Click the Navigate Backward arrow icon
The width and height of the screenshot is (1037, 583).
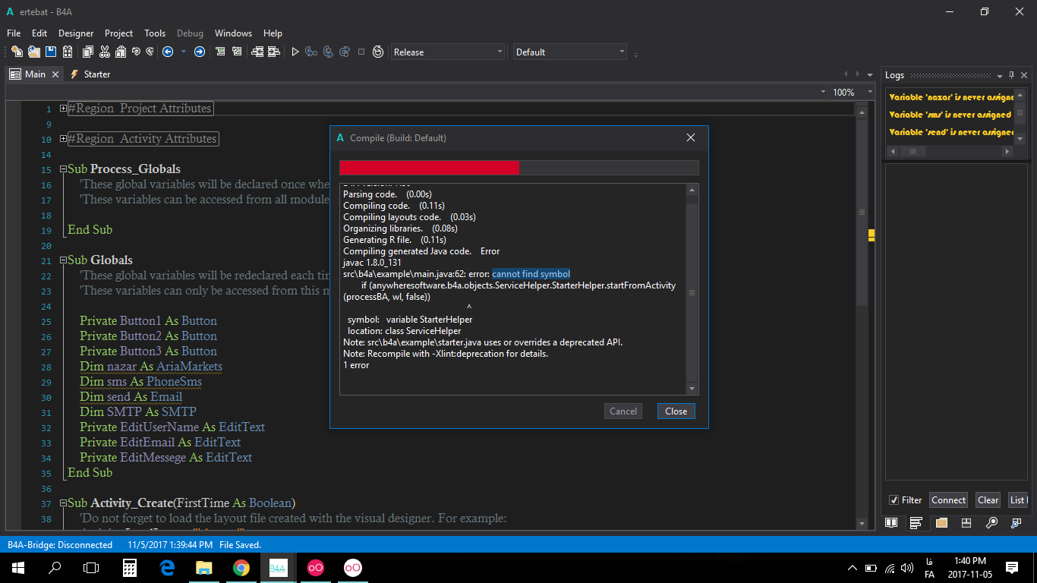pos(168,52)
